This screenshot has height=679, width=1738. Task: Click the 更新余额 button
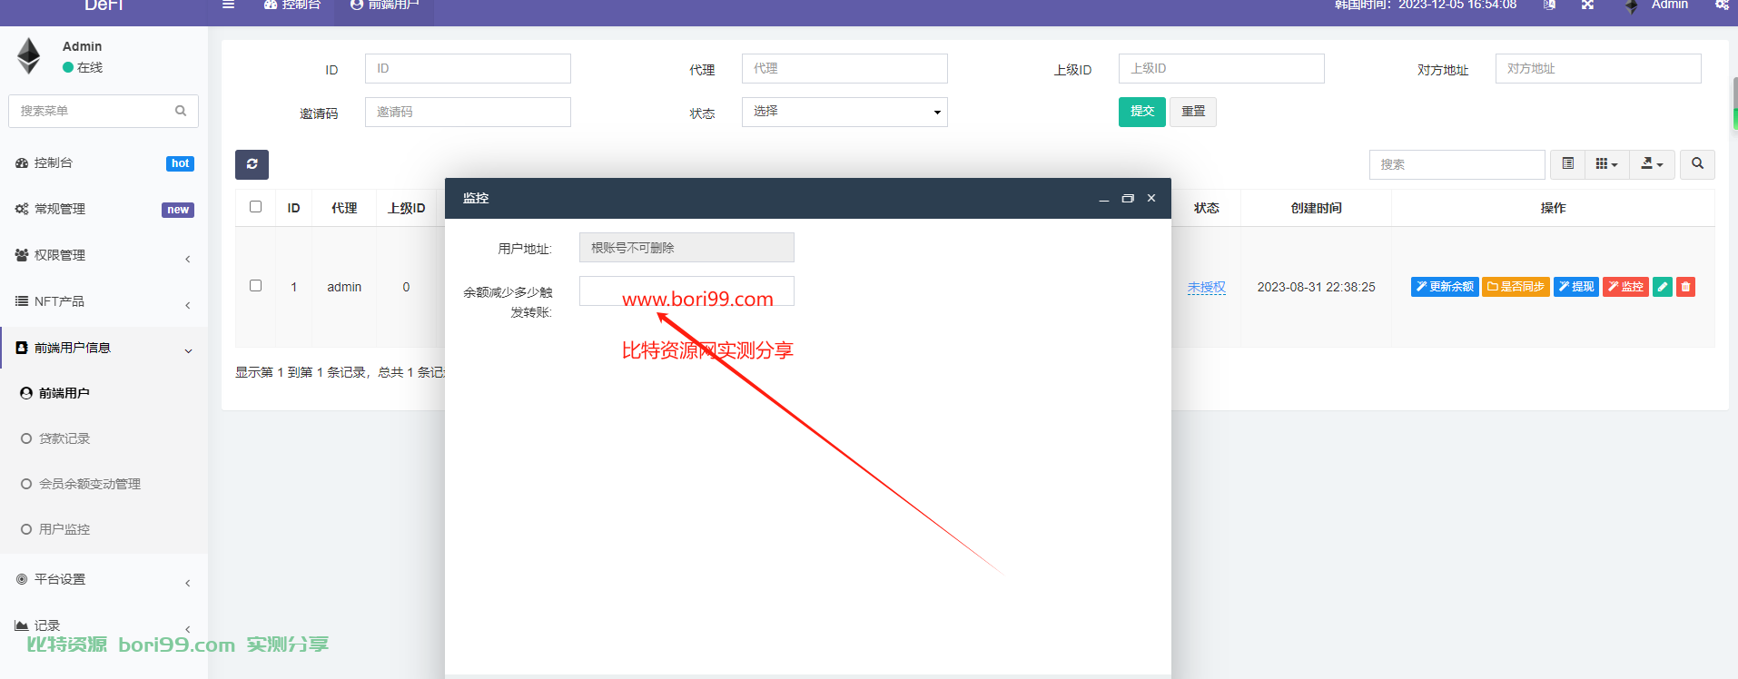click(1445, 287)
